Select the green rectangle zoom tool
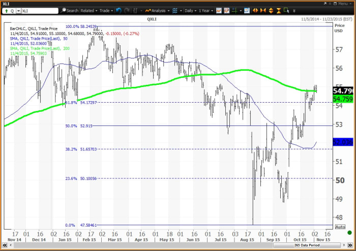356x251 pixels. 286,11
